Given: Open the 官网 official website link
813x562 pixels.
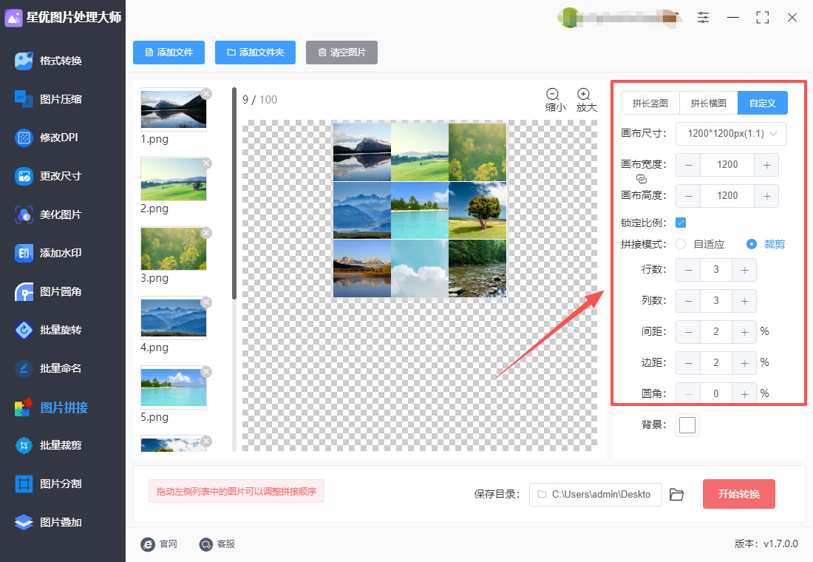Looking at the screenshot, I should coord(159,544).
